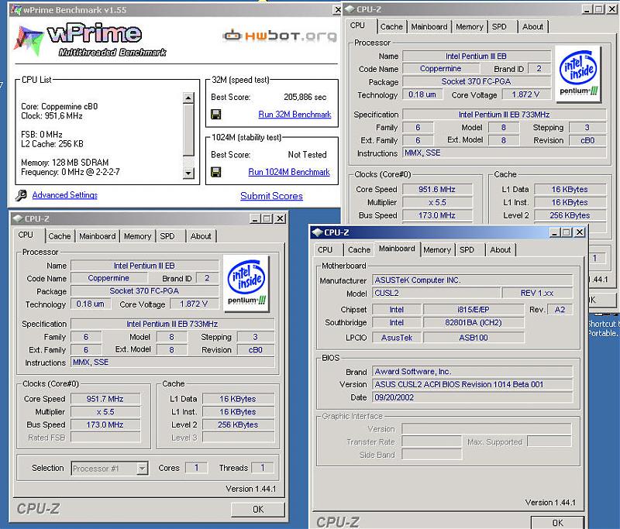The width and height of the screenshot is (620, 529).
Task: Run the 1024M Benchmark
Action: point(289,172)
